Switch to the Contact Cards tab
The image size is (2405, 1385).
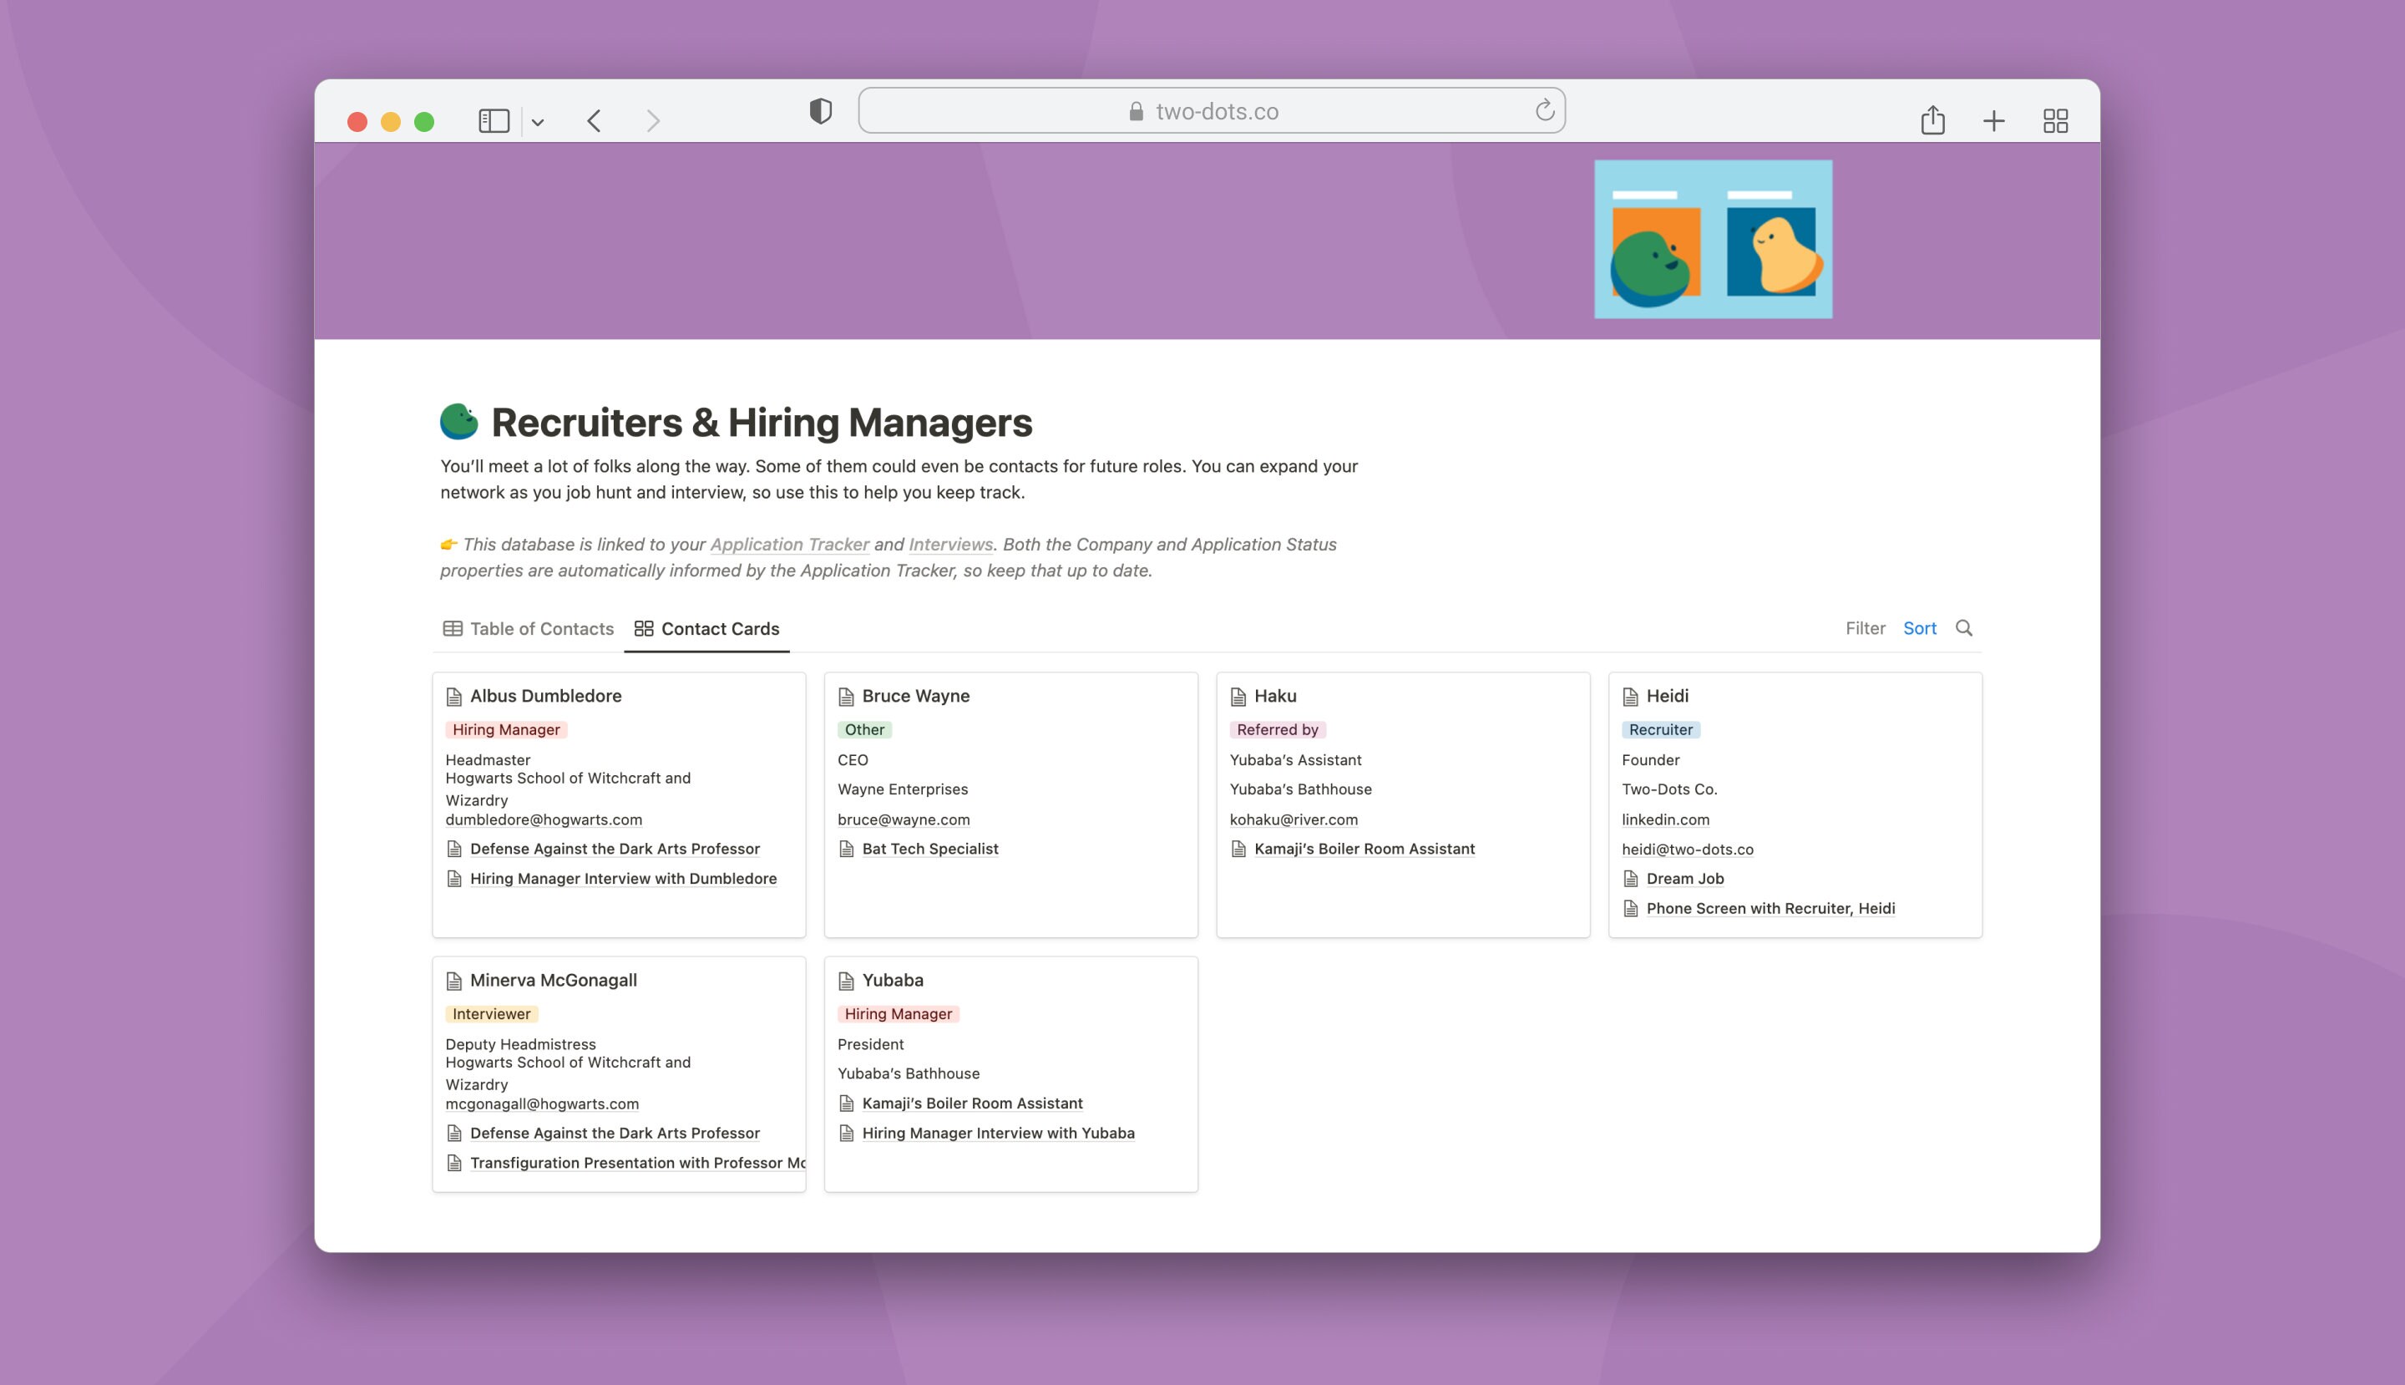(719, 628)
